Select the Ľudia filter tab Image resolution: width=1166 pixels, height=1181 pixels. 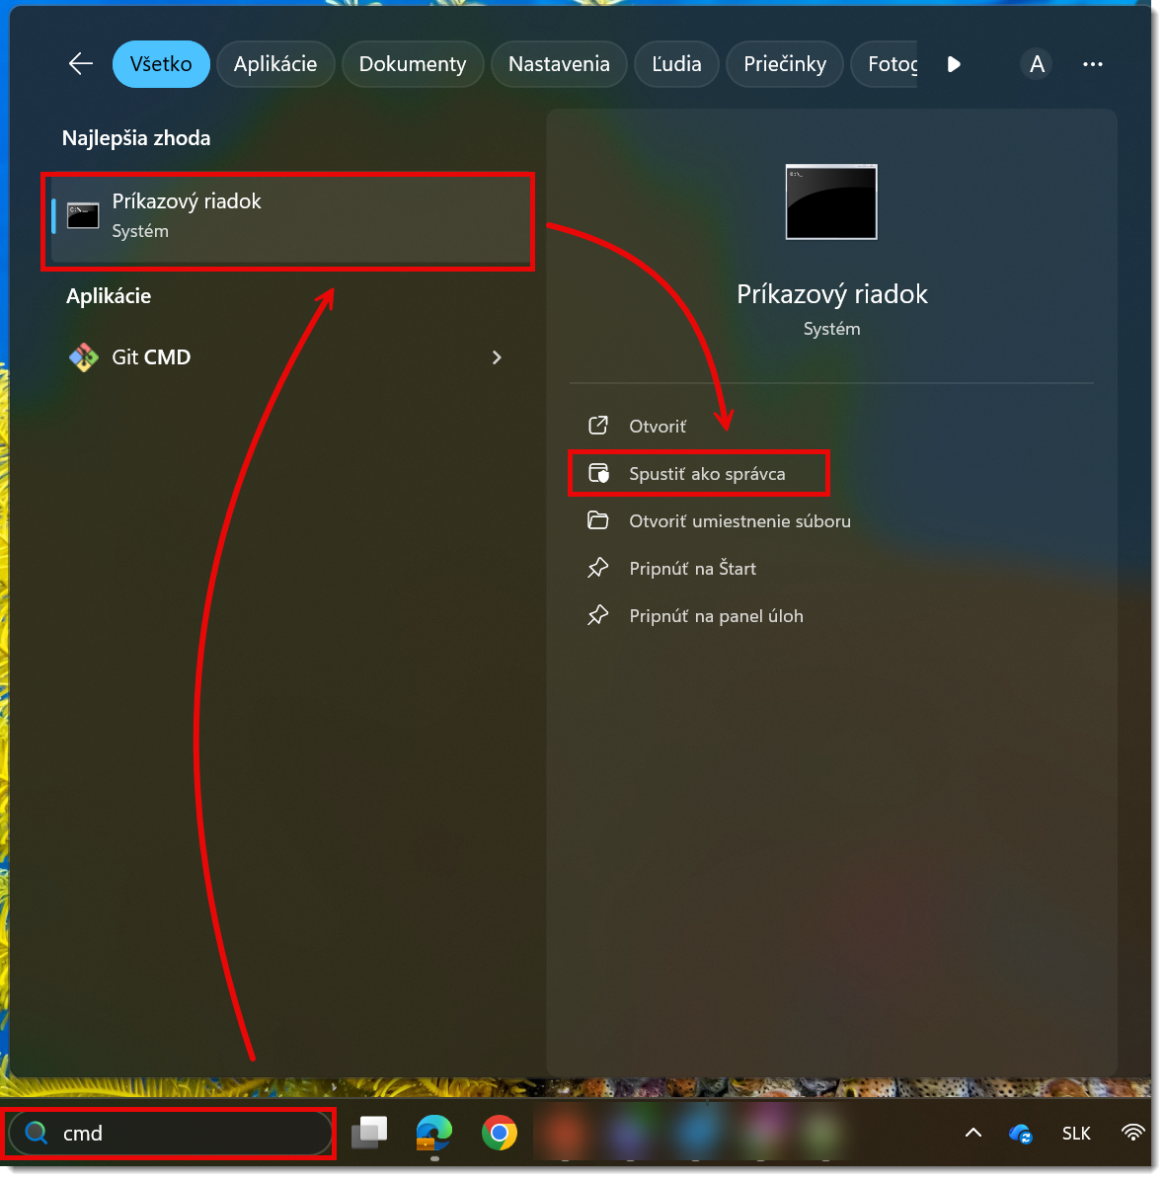coord(676,64)
